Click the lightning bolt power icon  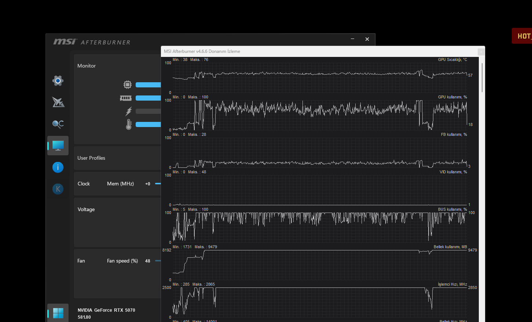pyautogui.click(x=129, y=111)
